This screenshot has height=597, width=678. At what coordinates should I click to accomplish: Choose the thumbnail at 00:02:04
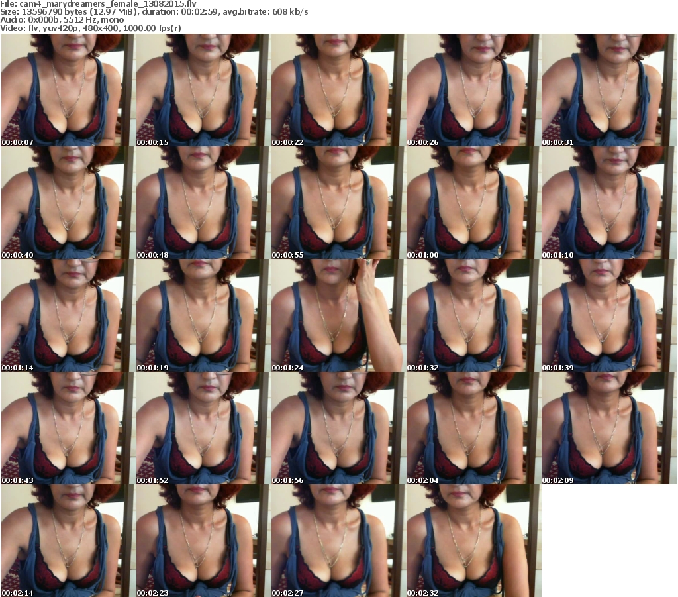[x=473, y=428]
